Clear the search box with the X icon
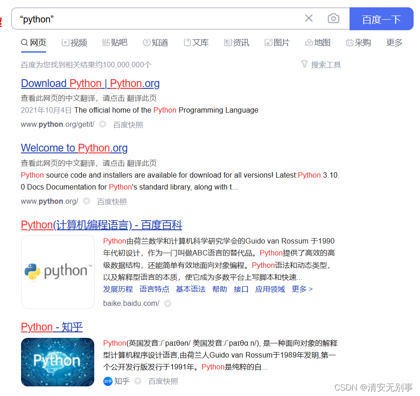420x396 pixels. (x=308, y=18)
